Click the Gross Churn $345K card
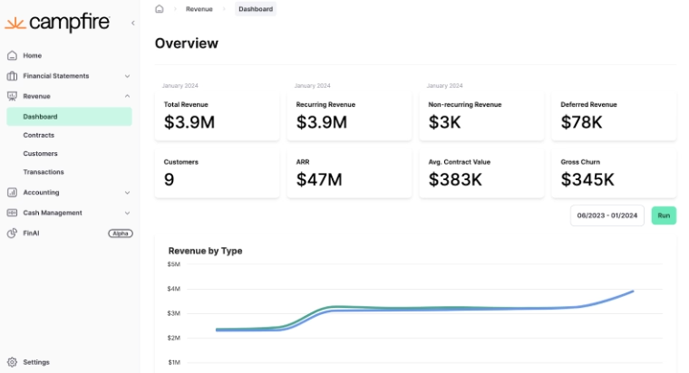 pos(614,173)
